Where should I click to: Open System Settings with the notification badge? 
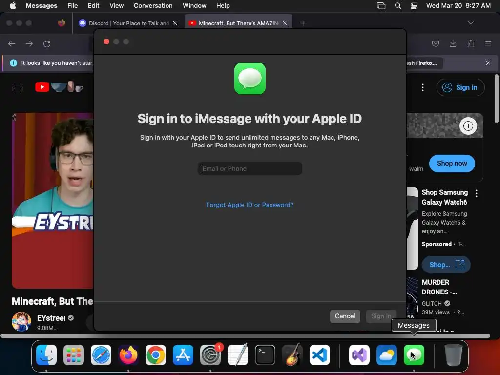(210, 355)
